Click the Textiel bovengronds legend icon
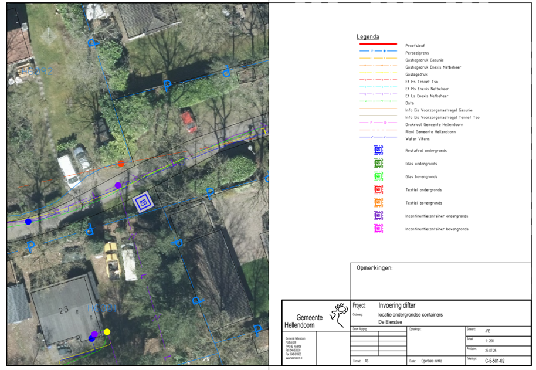536x370 pixels. coord(378,203)
